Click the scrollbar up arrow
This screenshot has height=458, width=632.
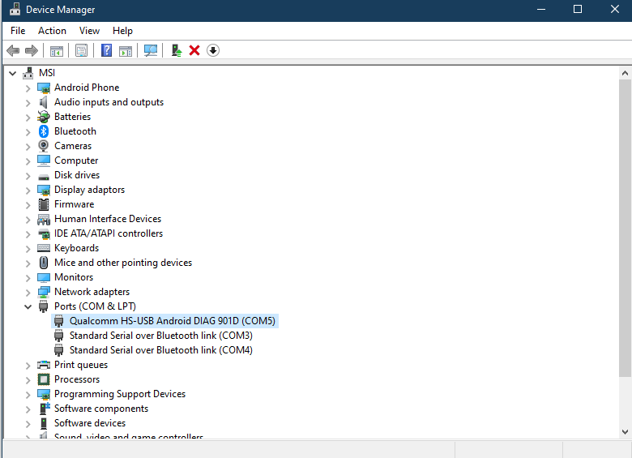tap(626, 74)
